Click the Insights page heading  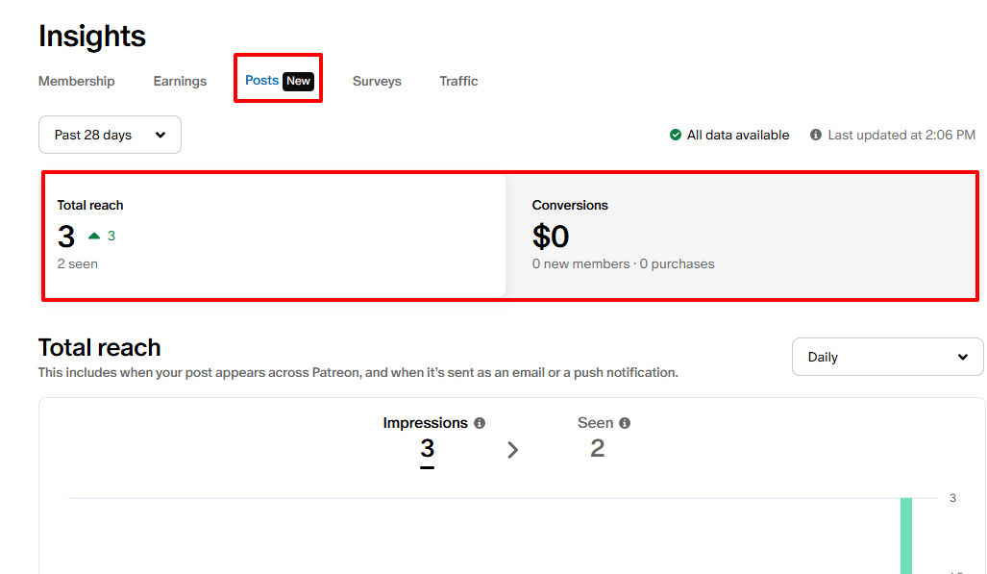pos(92,36)
